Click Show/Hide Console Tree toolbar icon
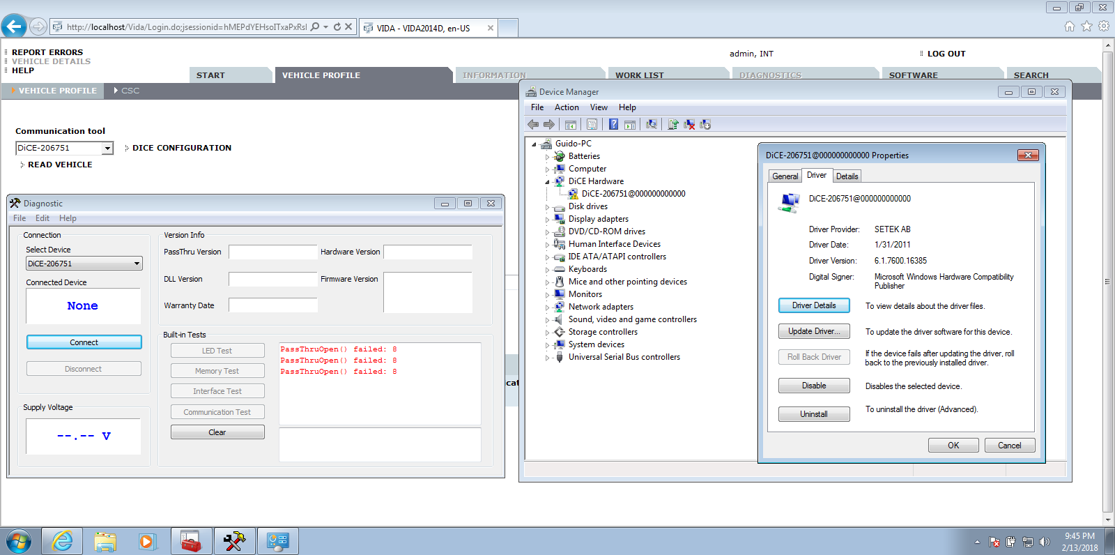1115x555 pixels. click(571, 124)
